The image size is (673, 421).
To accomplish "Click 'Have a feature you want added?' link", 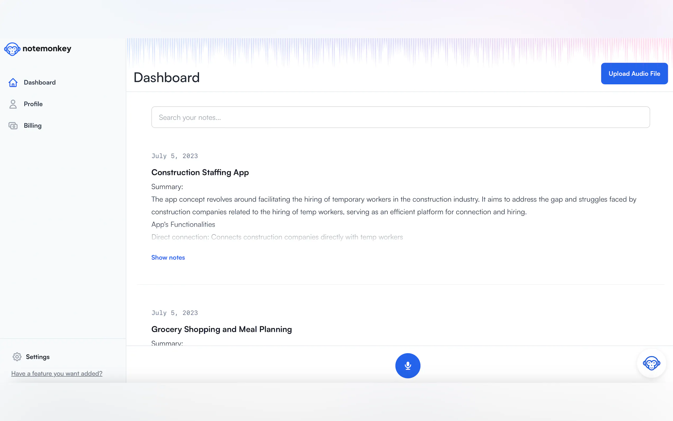I will point(57,373).
